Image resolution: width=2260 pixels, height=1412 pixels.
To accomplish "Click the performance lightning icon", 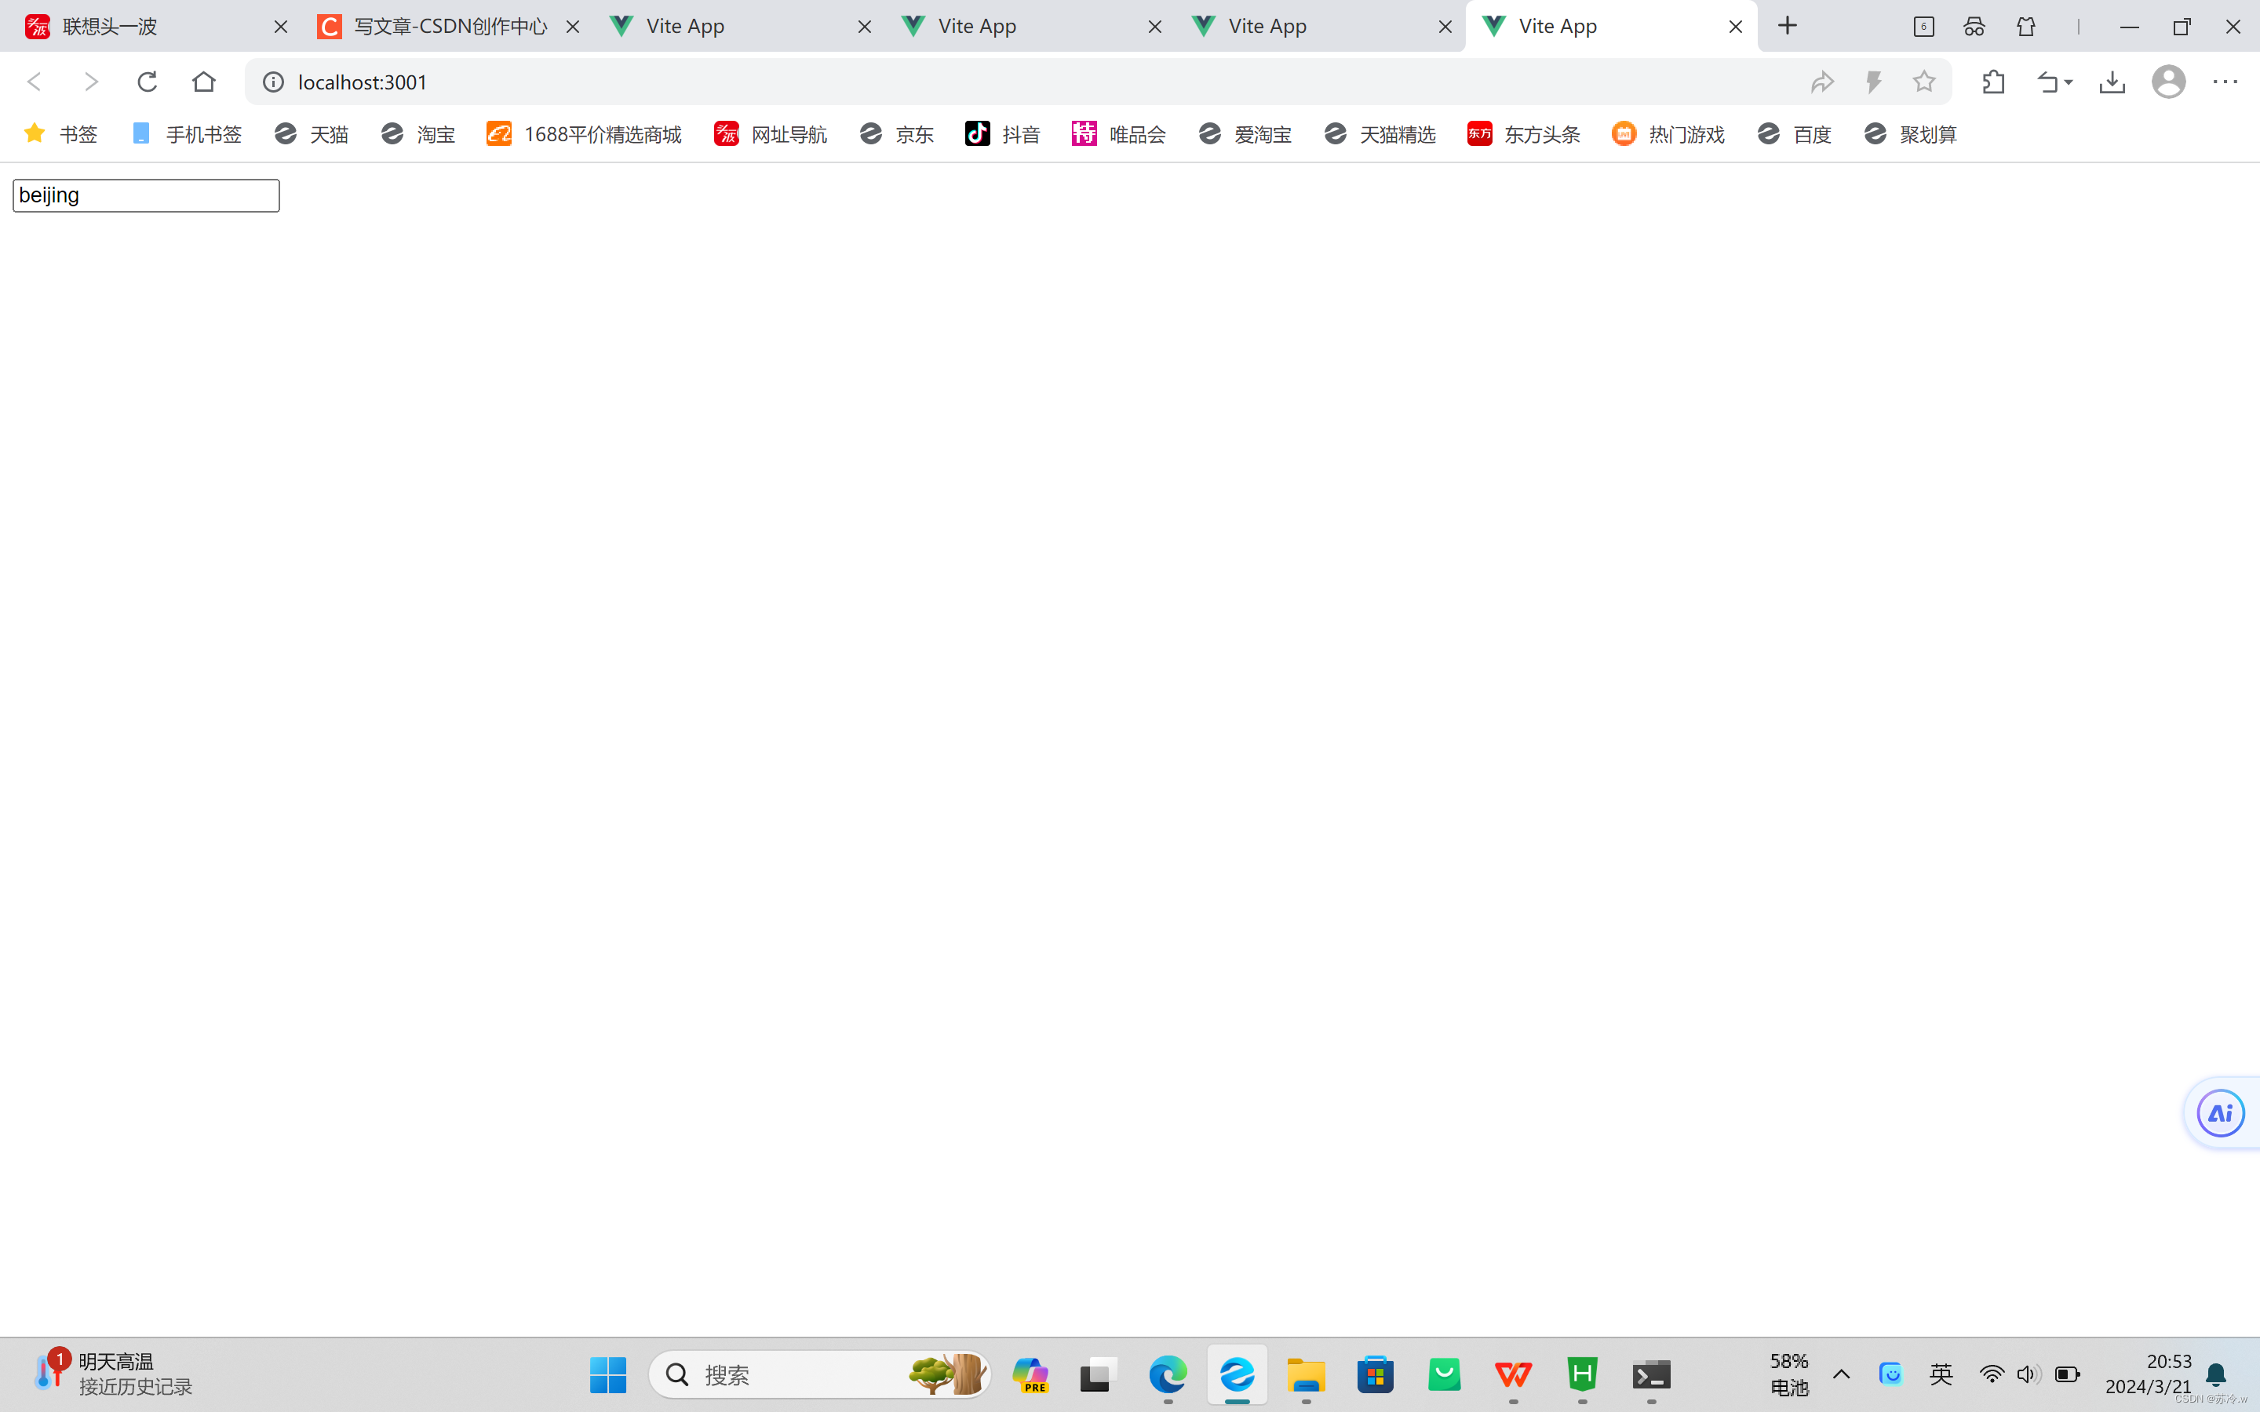I will pyautogui.click(x=1873, y=82).
